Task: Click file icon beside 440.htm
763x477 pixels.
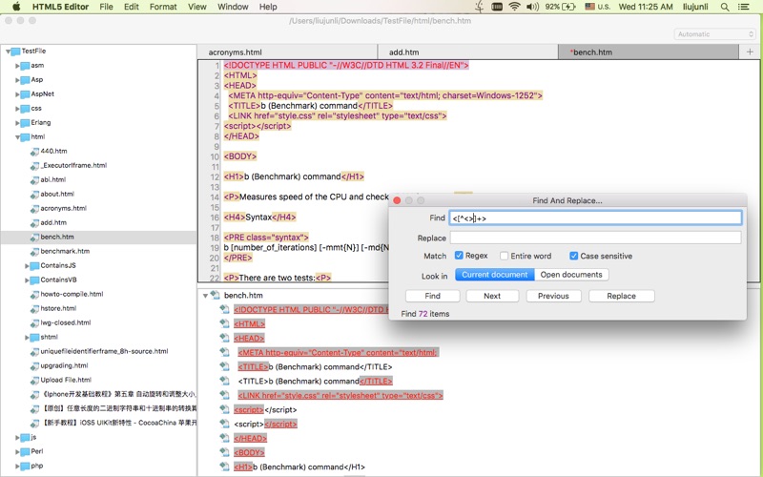Action: pyautogui.click(x=34, y=152)
